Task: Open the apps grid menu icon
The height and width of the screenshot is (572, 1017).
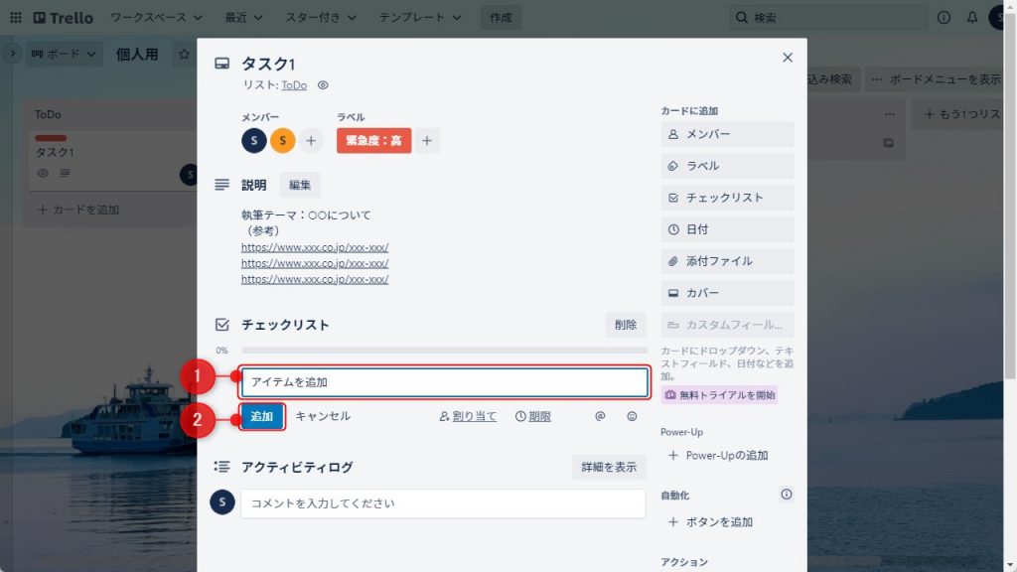Action: (x=16, y=18)
